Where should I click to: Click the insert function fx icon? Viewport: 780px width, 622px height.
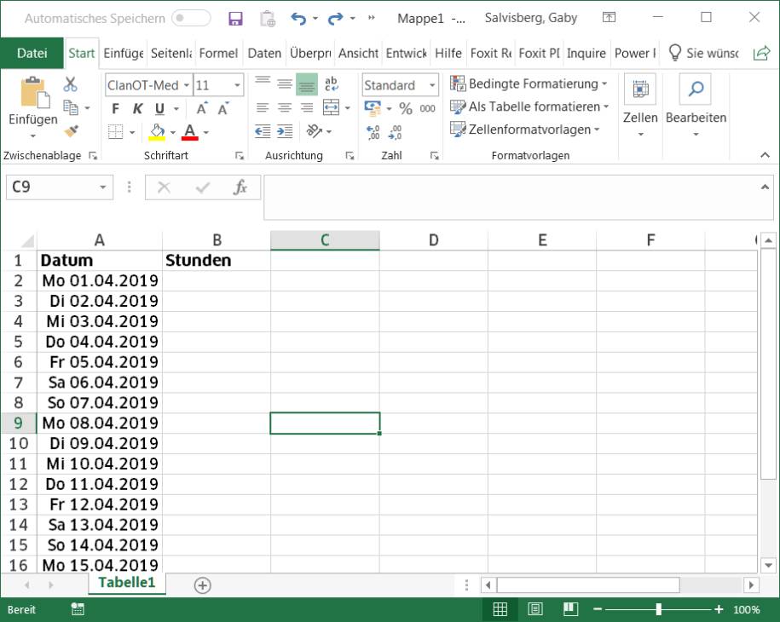pyautogui.click(x=241, y=187)
